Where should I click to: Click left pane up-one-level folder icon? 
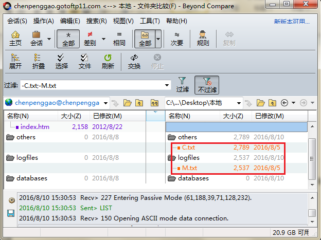click(139, 103)
